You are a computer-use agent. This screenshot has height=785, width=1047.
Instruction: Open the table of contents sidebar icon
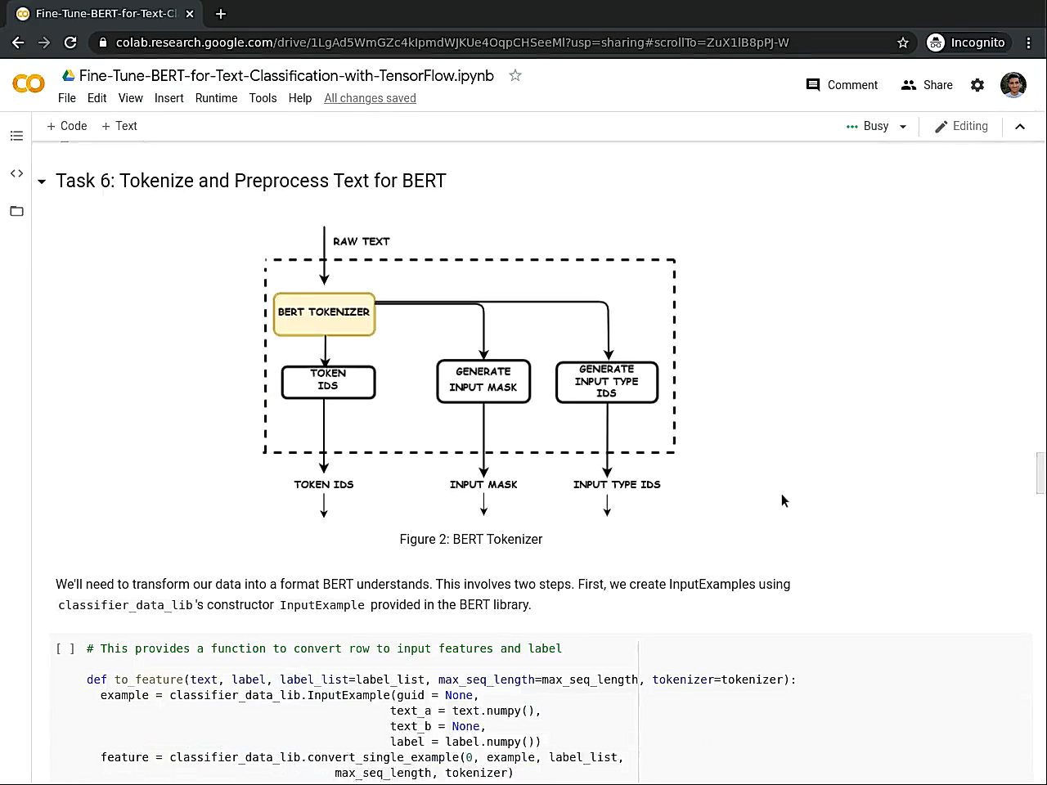16,136
